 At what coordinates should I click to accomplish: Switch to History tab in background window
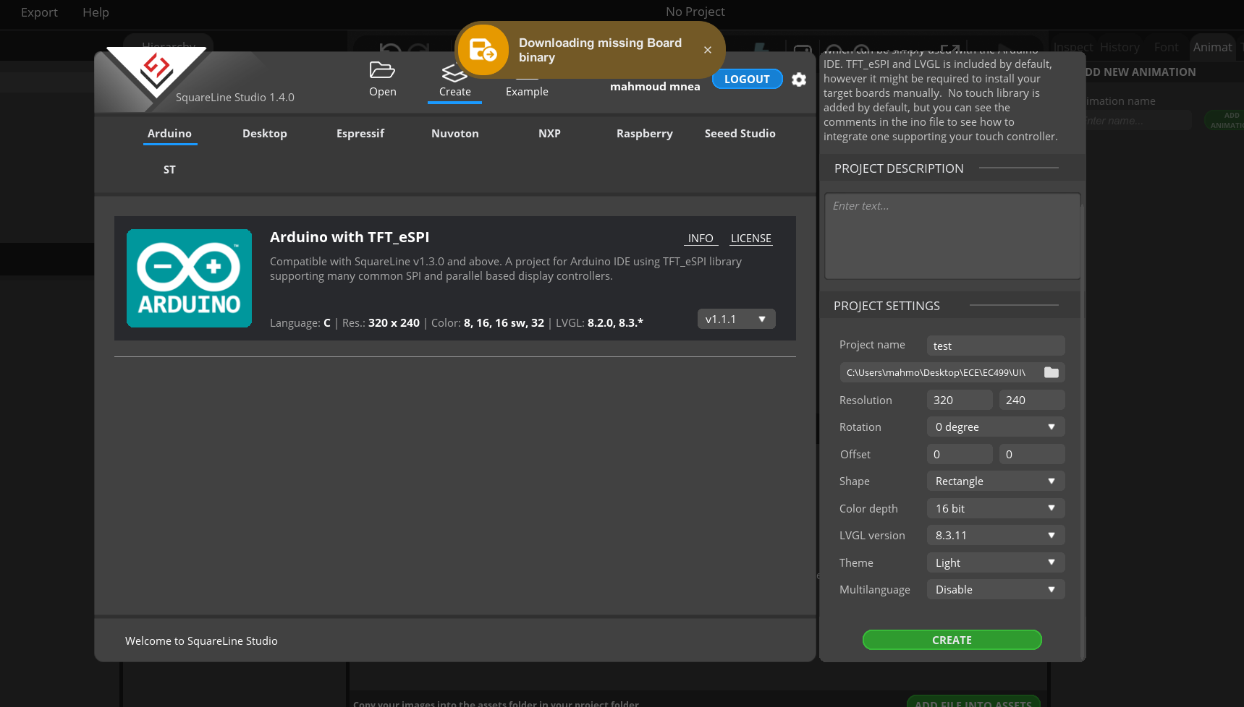1120,47
